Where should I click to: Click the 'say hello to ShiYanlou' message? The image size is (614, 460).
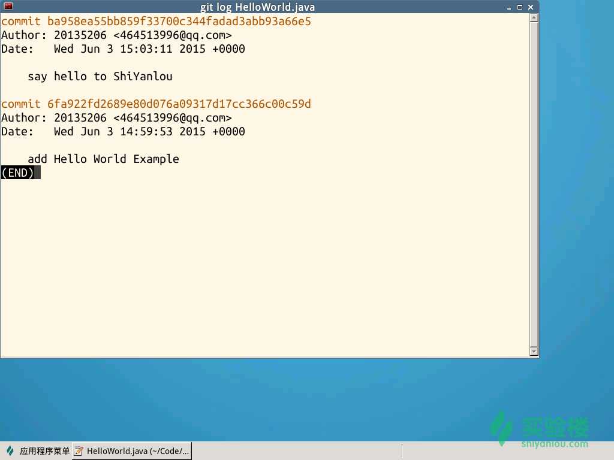(x=100, y=76)
